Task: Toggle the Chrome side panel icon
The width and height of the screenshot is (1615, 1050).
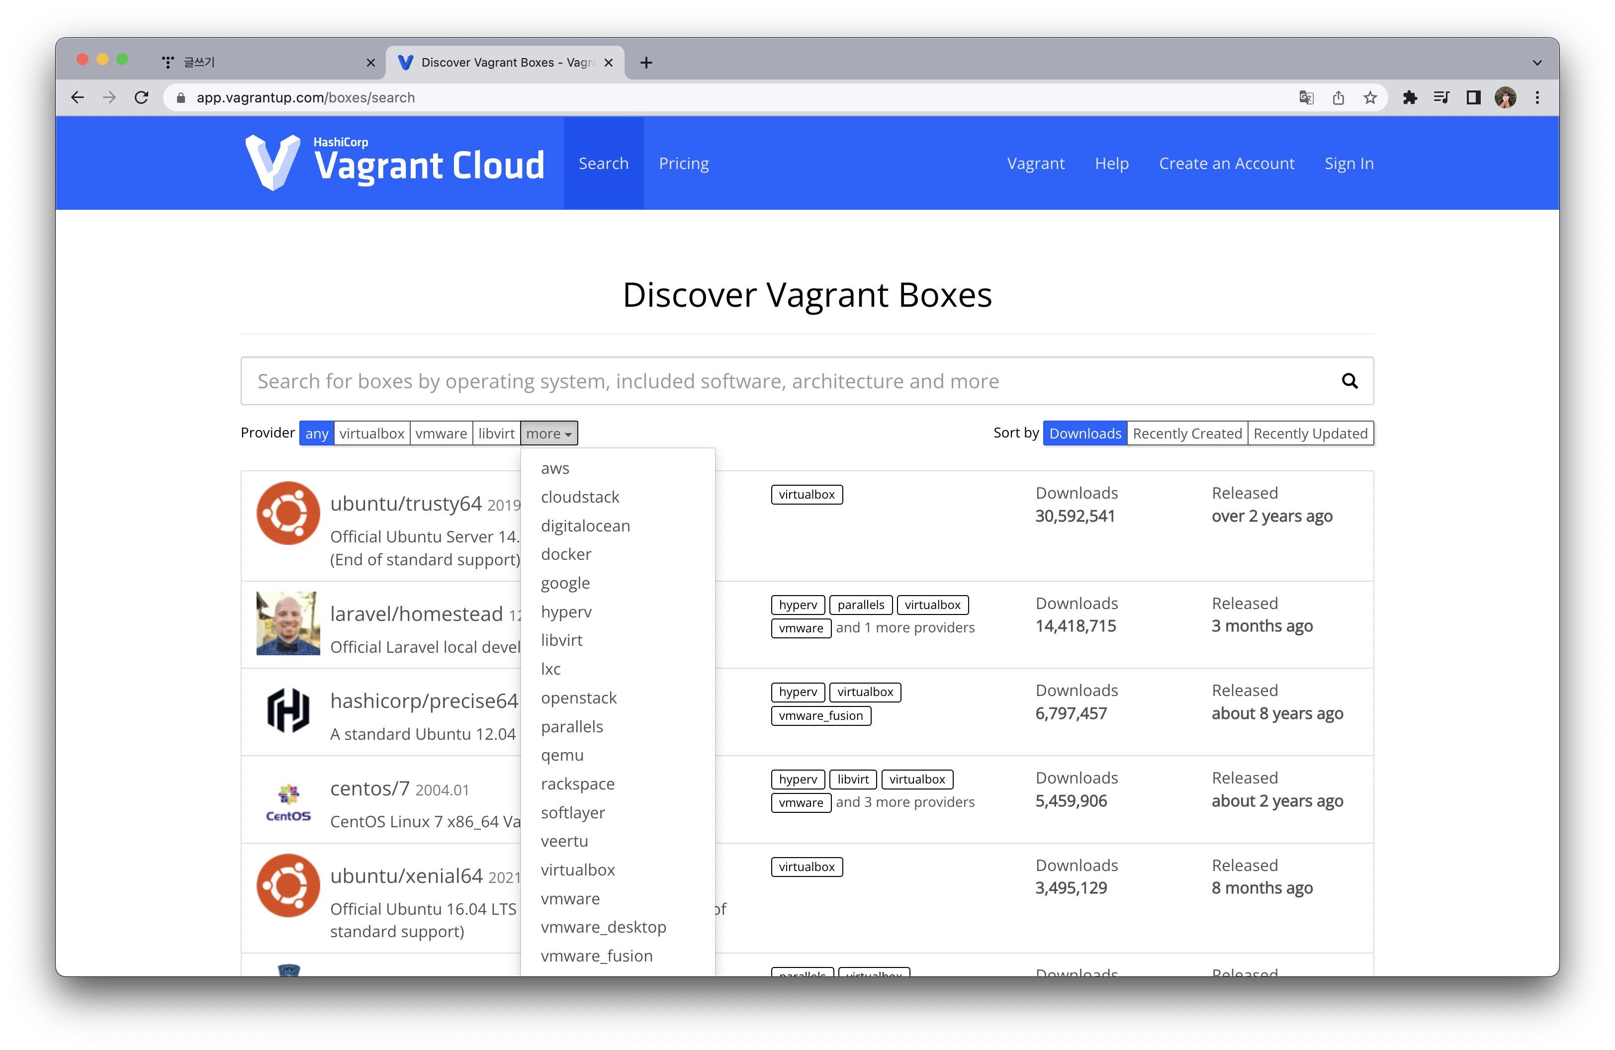Action: coord(1474,97)
